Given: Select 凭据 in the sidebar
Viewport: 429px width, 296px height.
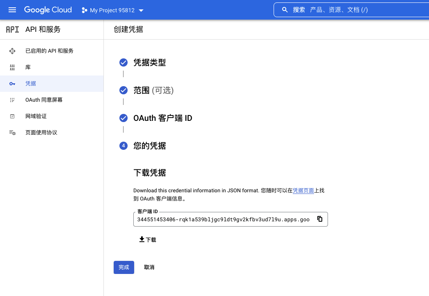Looking at the screenshot, I should click(52, 84).
